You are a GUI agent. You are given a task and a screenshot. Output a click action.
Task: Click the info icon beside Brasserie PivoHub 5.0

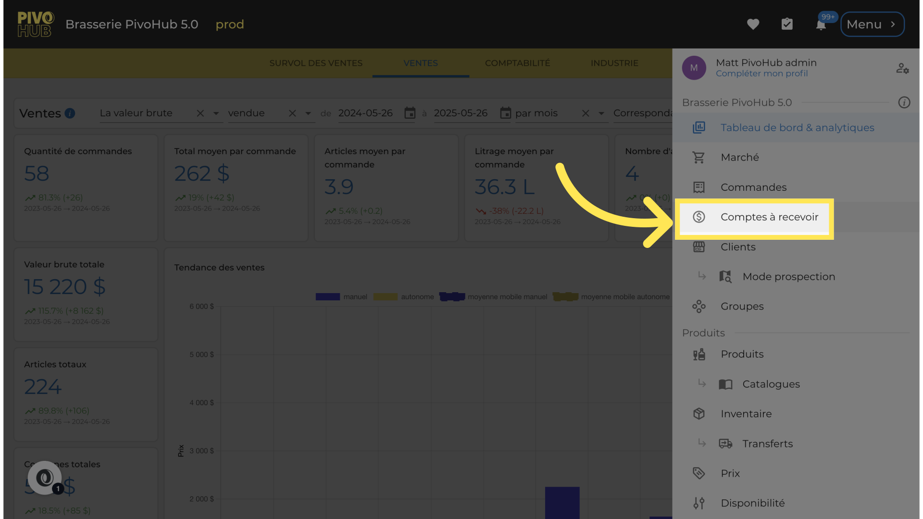coord(904,102)
